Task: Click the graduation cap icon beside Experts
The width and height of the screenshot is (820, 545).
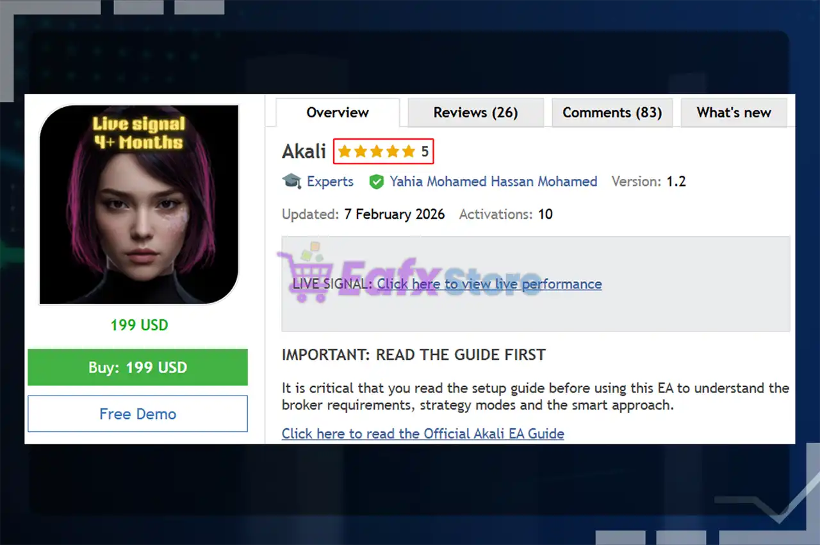Action: coord(291,181)
